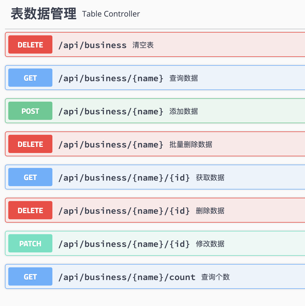Click the GET badge for 查询数据
The width and height of the screenshot is (305, 306).
(x=30, y=78)
